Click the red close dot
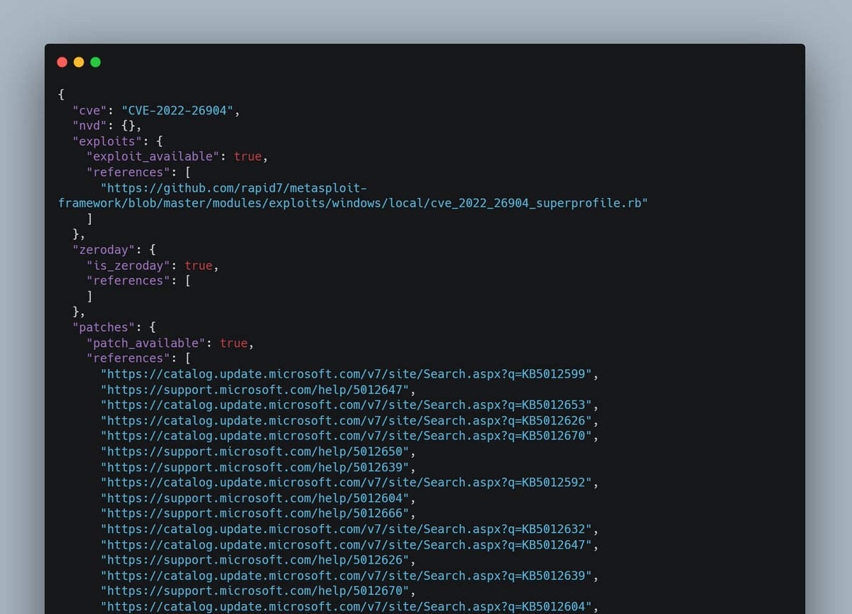Viewport: 852px width, 614px height. click(x=62, y=62)
